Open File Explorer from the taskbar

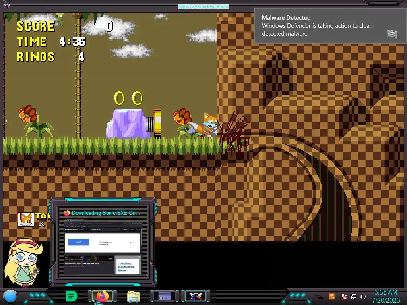tap(134, 297)
